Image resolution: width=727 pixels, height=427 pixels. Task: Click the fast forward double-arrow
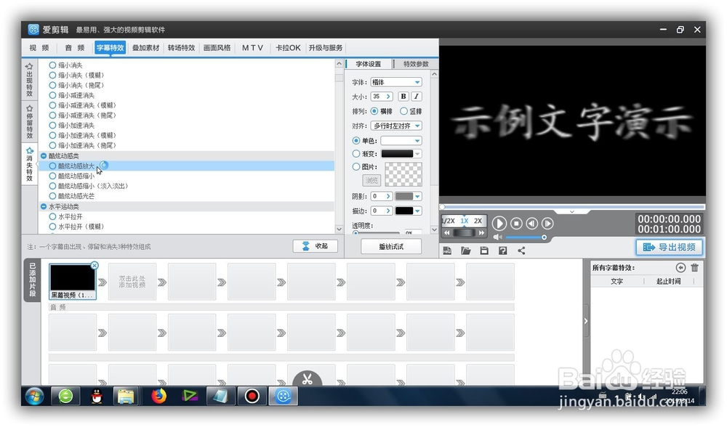[x=482, y=233]
